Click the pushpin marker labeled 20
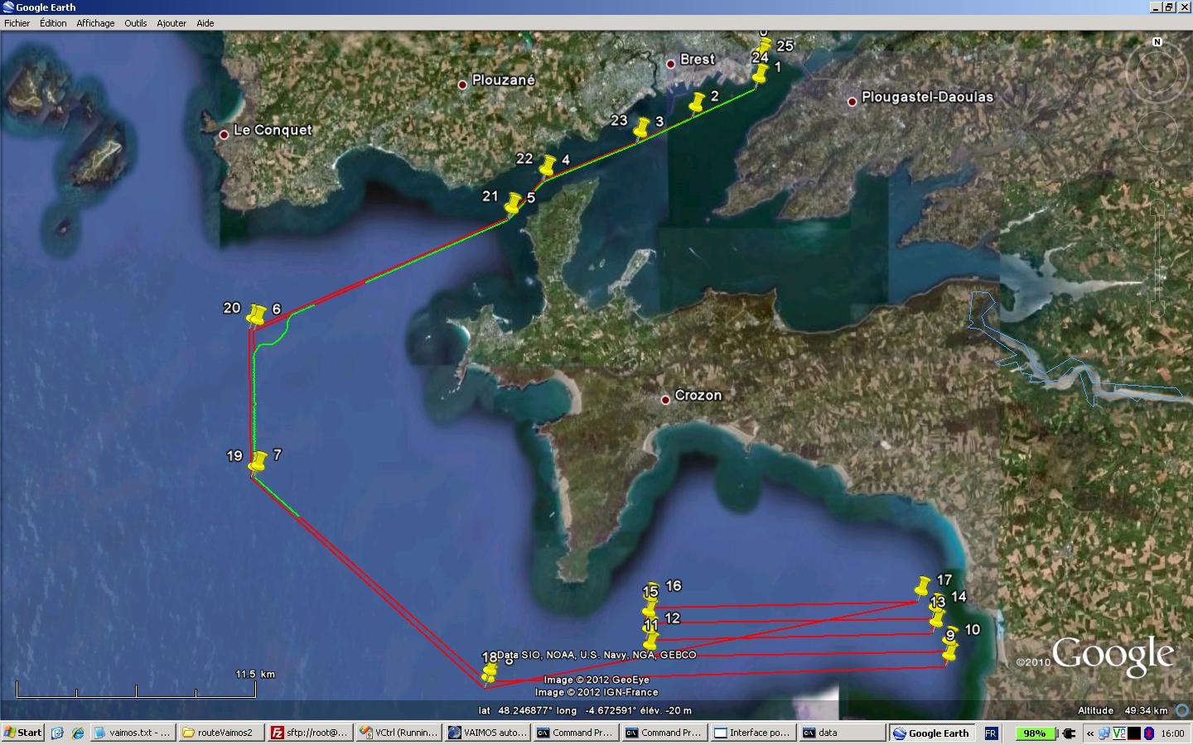Image resolution: width=1193 pixels, height=745 pixels. click(256, 315)
